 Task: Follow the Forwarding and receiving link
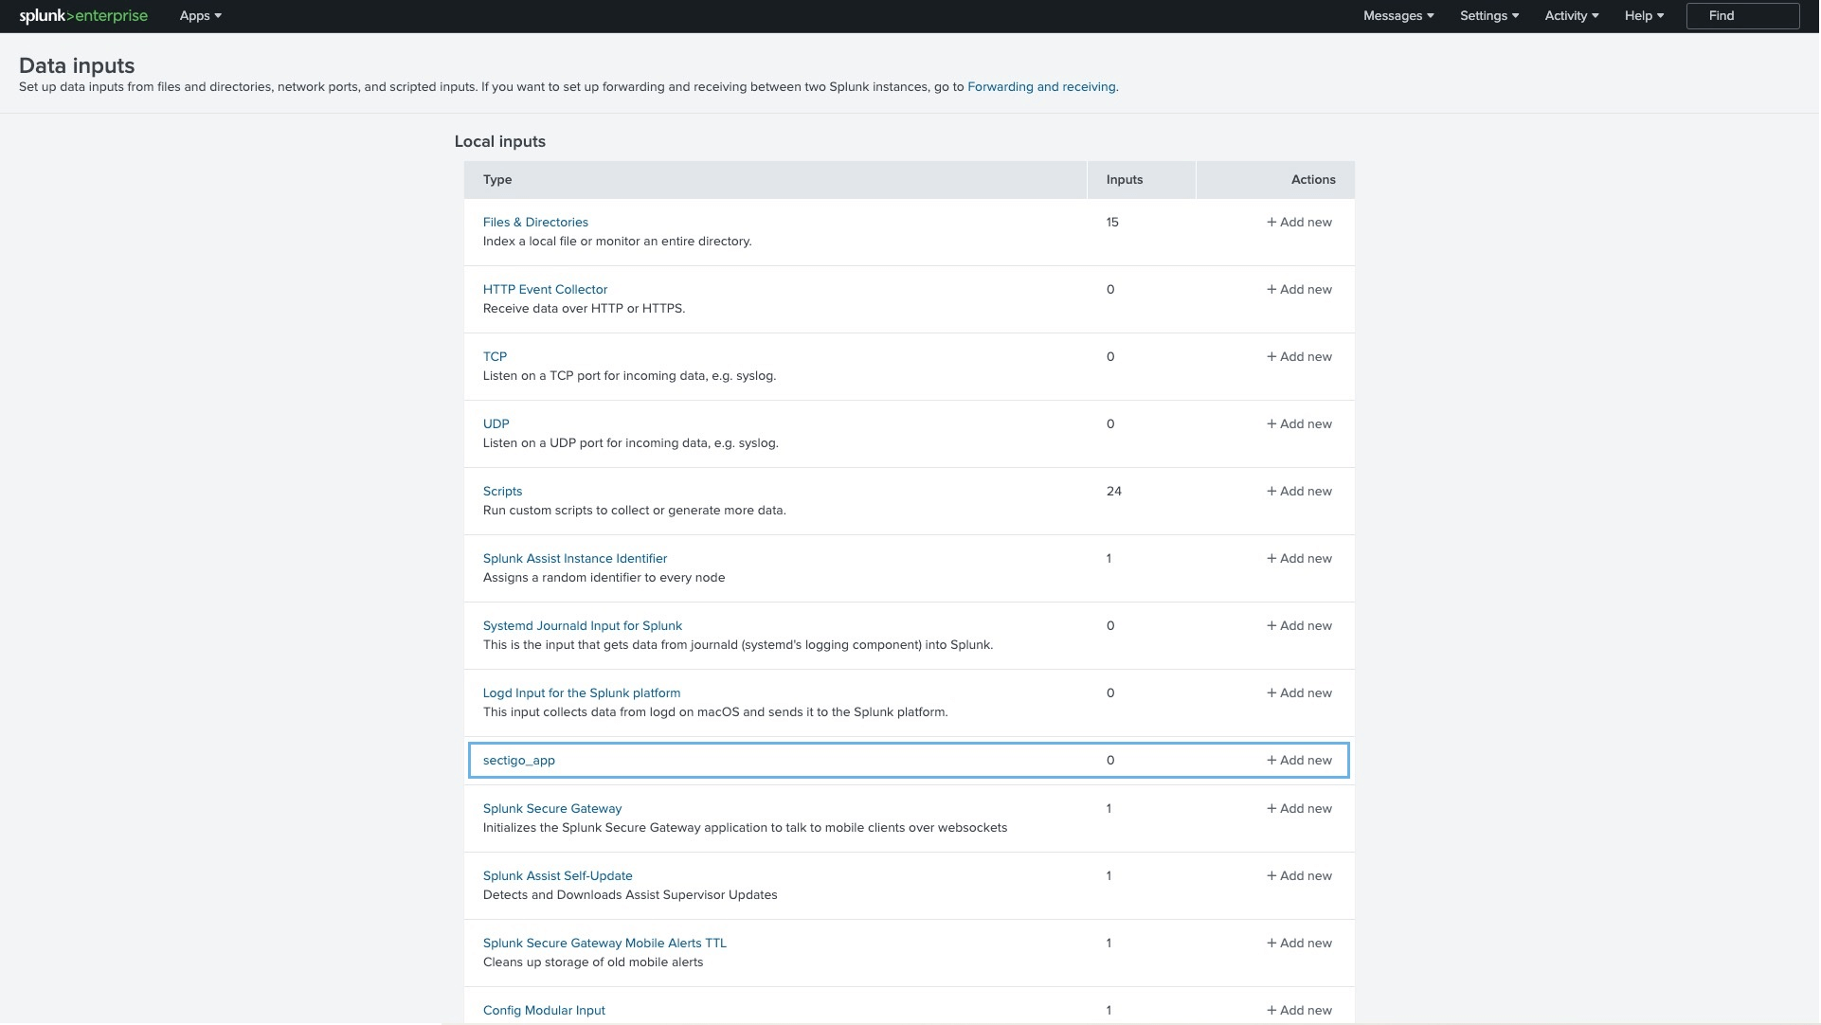click(1041, 87)
